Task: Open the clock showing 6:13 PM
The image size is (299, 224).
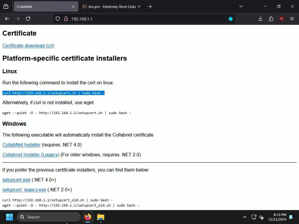Action: (277, 217)
